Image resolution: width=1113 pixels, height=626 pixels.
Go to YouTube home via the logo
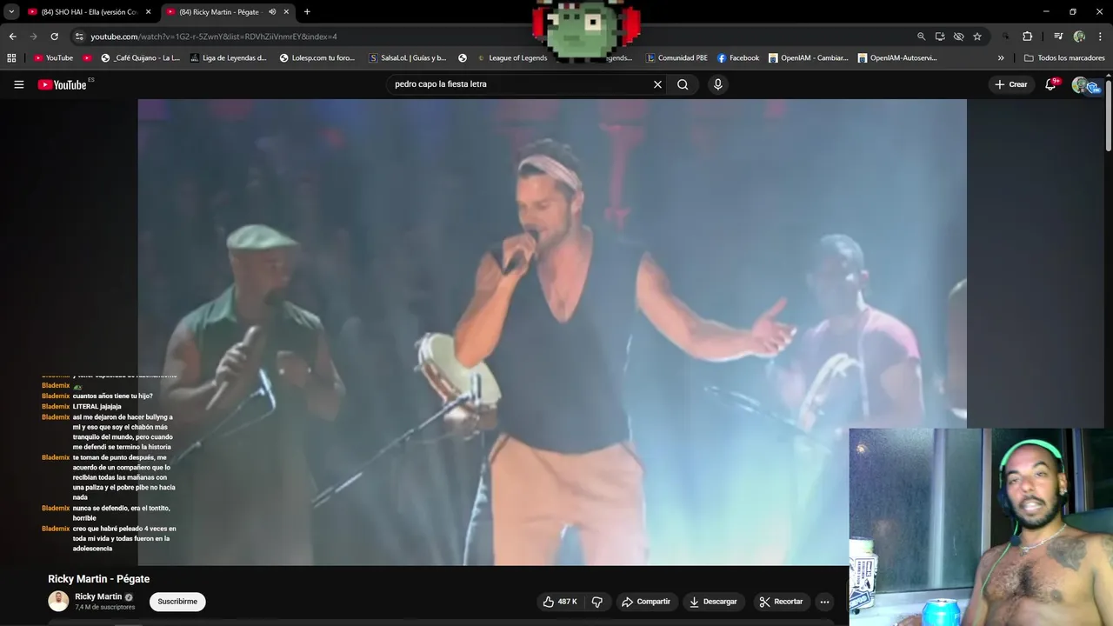click(62, 84)
